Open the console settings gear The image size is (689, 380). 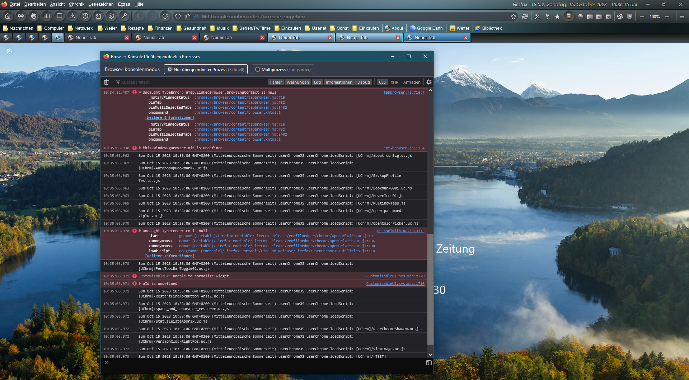pos(428,82)
